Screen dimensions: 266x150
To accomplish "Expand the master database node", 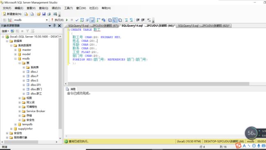I will 16,50.
